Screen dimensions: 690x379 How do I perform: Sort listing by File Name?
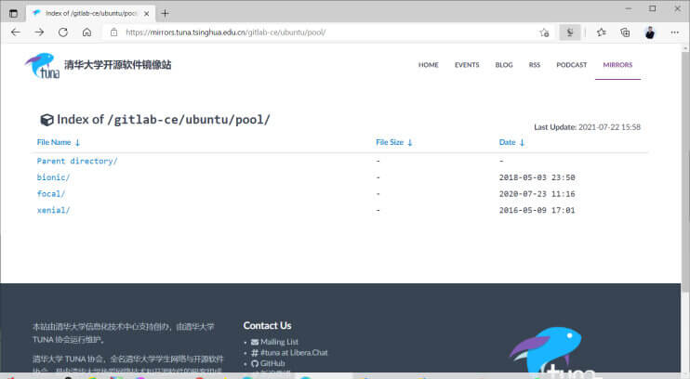coord(59,142)
